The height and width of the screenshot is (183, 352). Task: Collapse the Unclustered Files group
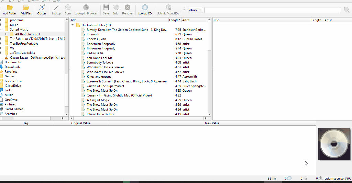(73, 25)
